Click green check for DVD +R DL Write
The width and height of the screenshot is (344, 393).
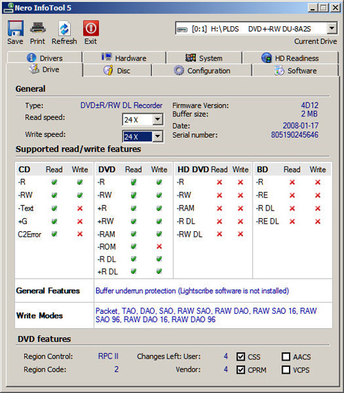pos(159,271)
